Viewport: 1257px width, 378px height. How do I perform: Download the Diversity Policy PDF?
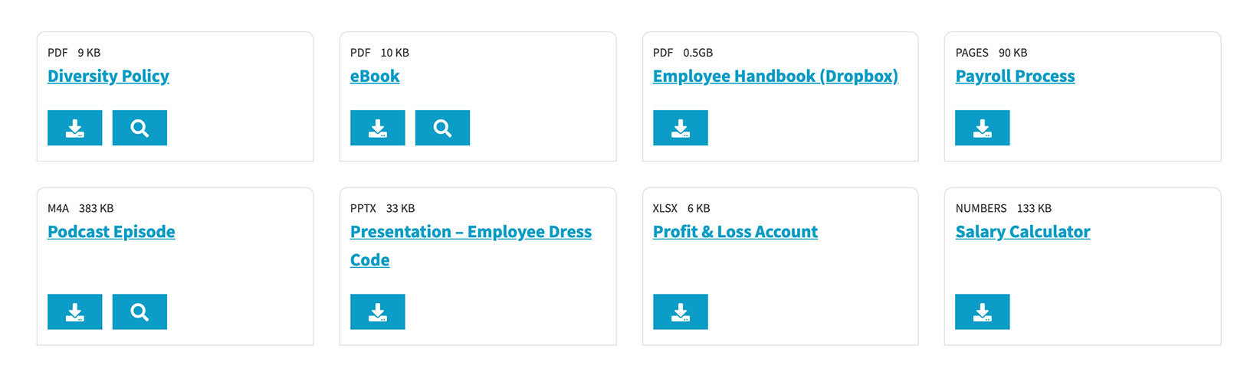74,128
